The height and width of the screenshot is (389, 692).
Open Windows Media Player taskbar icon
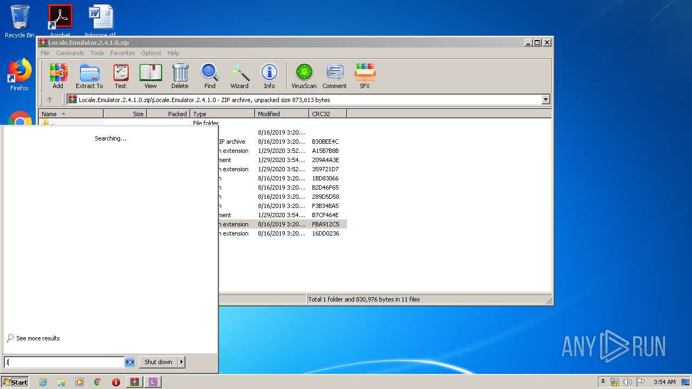coord(79,382)
